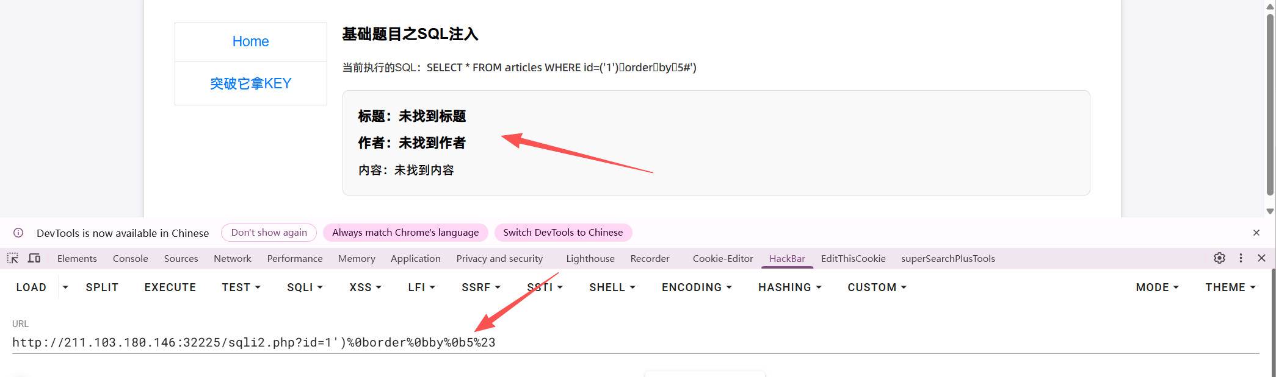This screenshot has width=1276, height=377.
Task: Click the info icon in notification bar
Action: pyautogui.click(x=18, y=233)
